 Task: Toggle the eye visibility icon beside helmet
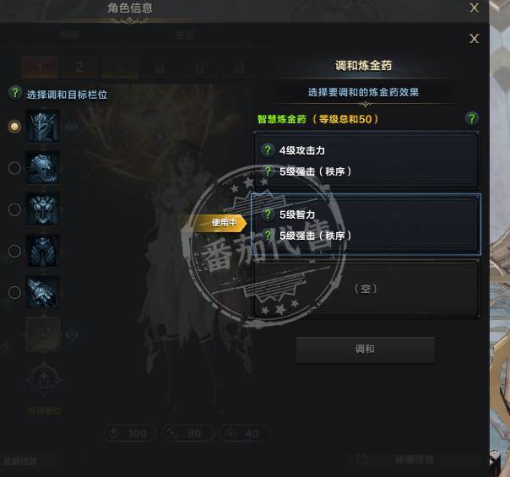72,127
